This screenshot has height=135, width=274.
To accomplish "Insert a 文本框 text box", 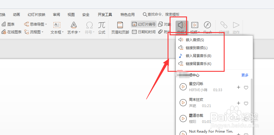I will [57, 28].
